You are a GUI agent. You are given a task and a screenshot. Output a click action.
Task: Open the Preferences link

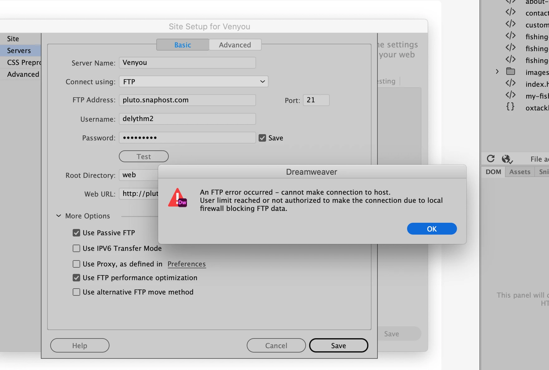[x=187, y=264]
